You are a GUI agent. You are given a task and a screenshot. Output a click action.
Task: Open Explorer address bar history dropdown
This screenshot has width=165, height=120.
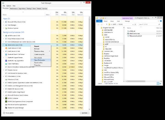[x=133, y=24]
